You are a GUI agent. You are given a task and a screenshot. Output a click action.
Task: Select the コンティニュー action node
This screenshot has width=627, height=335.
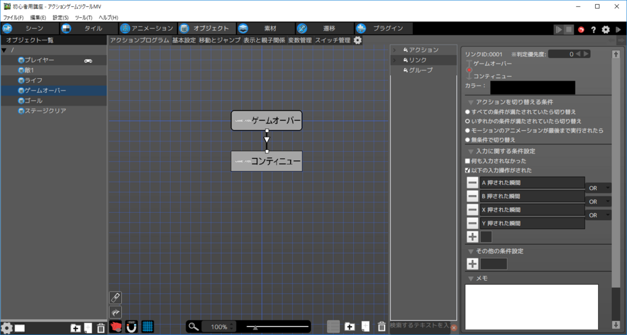pos(266,161)
